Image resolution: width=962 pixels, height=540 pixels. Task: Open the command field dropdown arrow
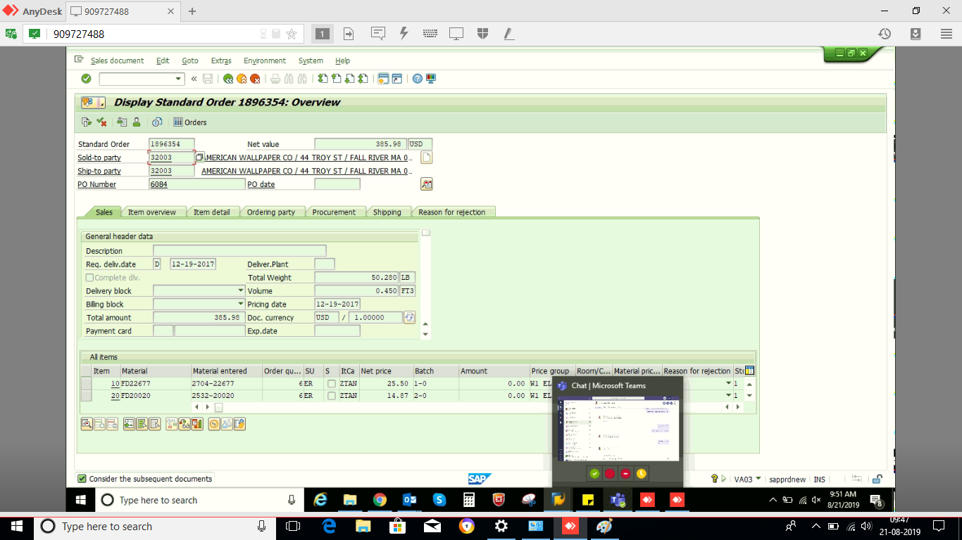pyautogui.click(x=178, y=79)
